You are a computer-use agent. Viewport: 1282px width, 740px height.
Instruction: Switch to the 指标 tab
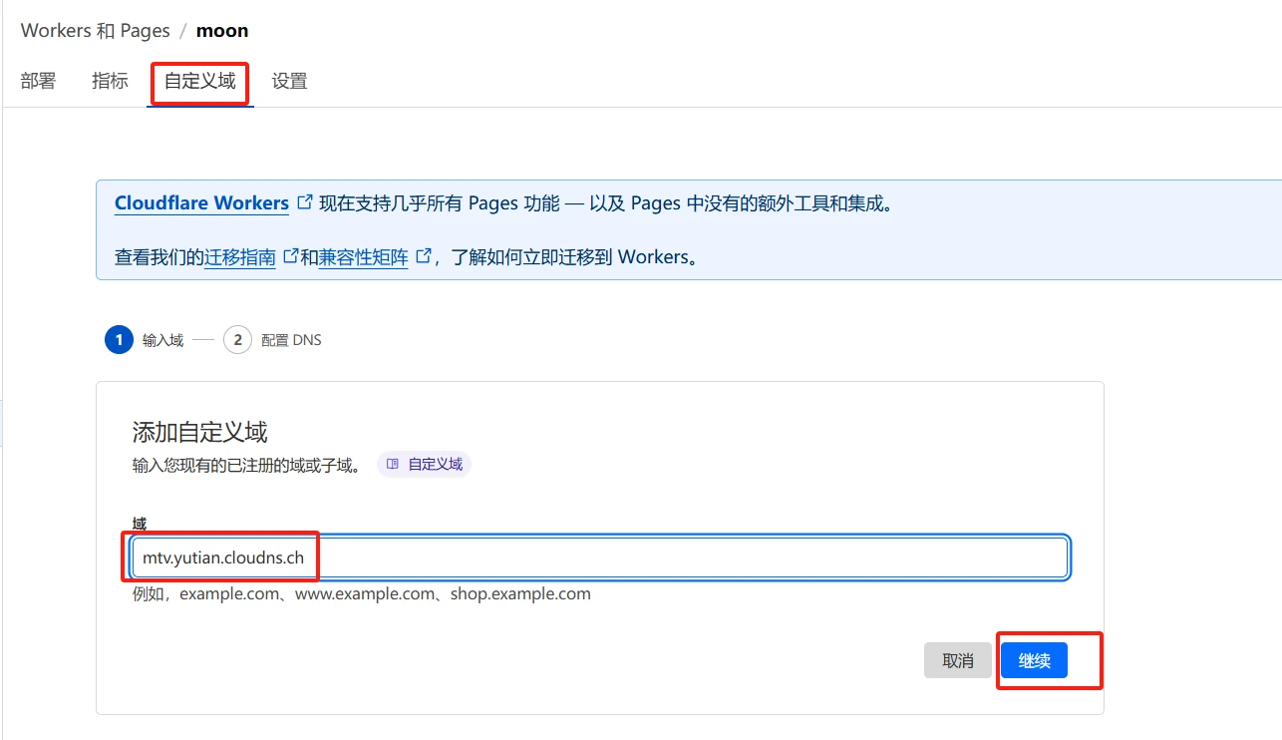(110, 82)
